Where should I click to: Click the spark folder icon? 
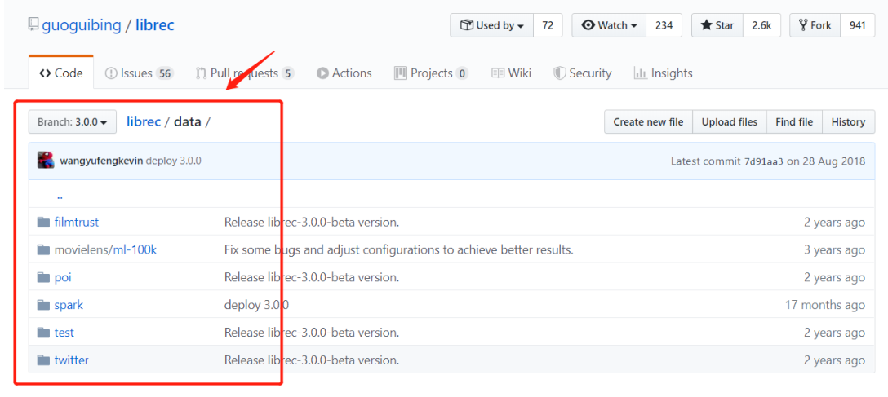coord(43,306)
